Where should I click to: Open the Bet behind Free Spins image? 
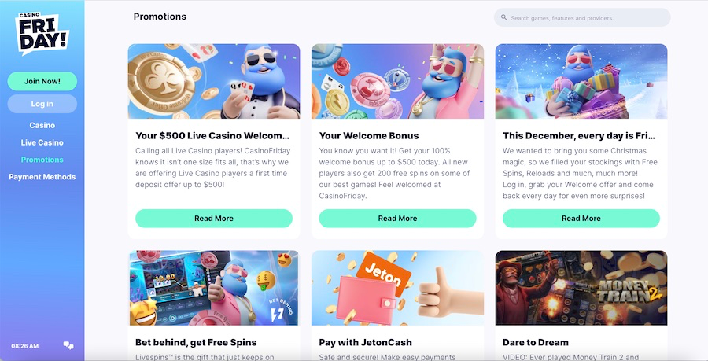coord(214,288)
